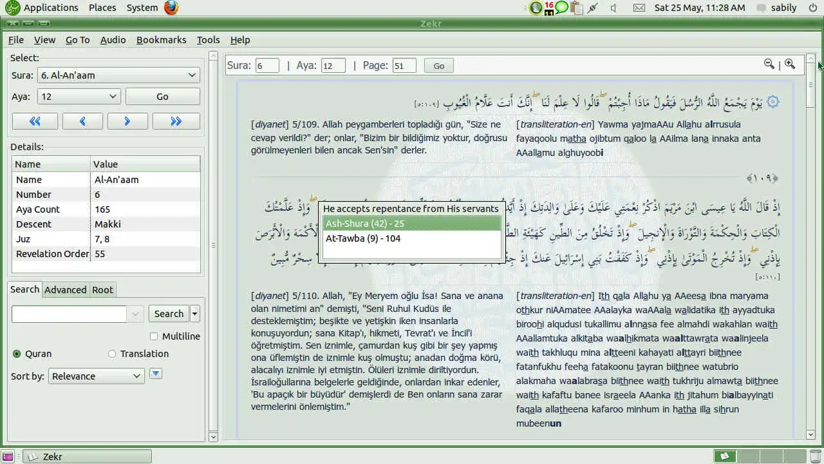824x464 pixels.
Task: Open the clipboard manager tray icon
Action: pyautogui.click(x=576, y=8)
